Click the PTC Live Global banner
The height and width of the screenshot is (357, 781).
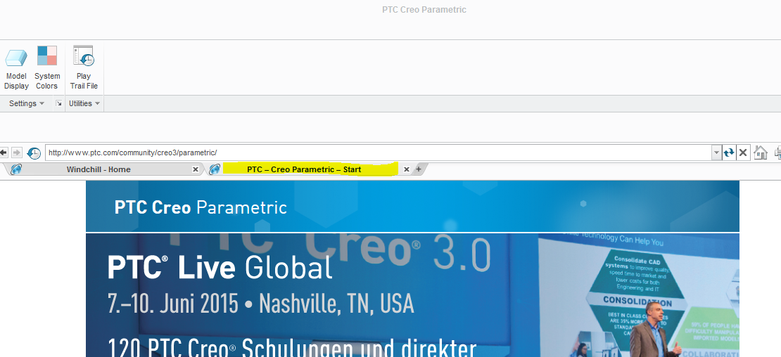(x=412, y=295)
